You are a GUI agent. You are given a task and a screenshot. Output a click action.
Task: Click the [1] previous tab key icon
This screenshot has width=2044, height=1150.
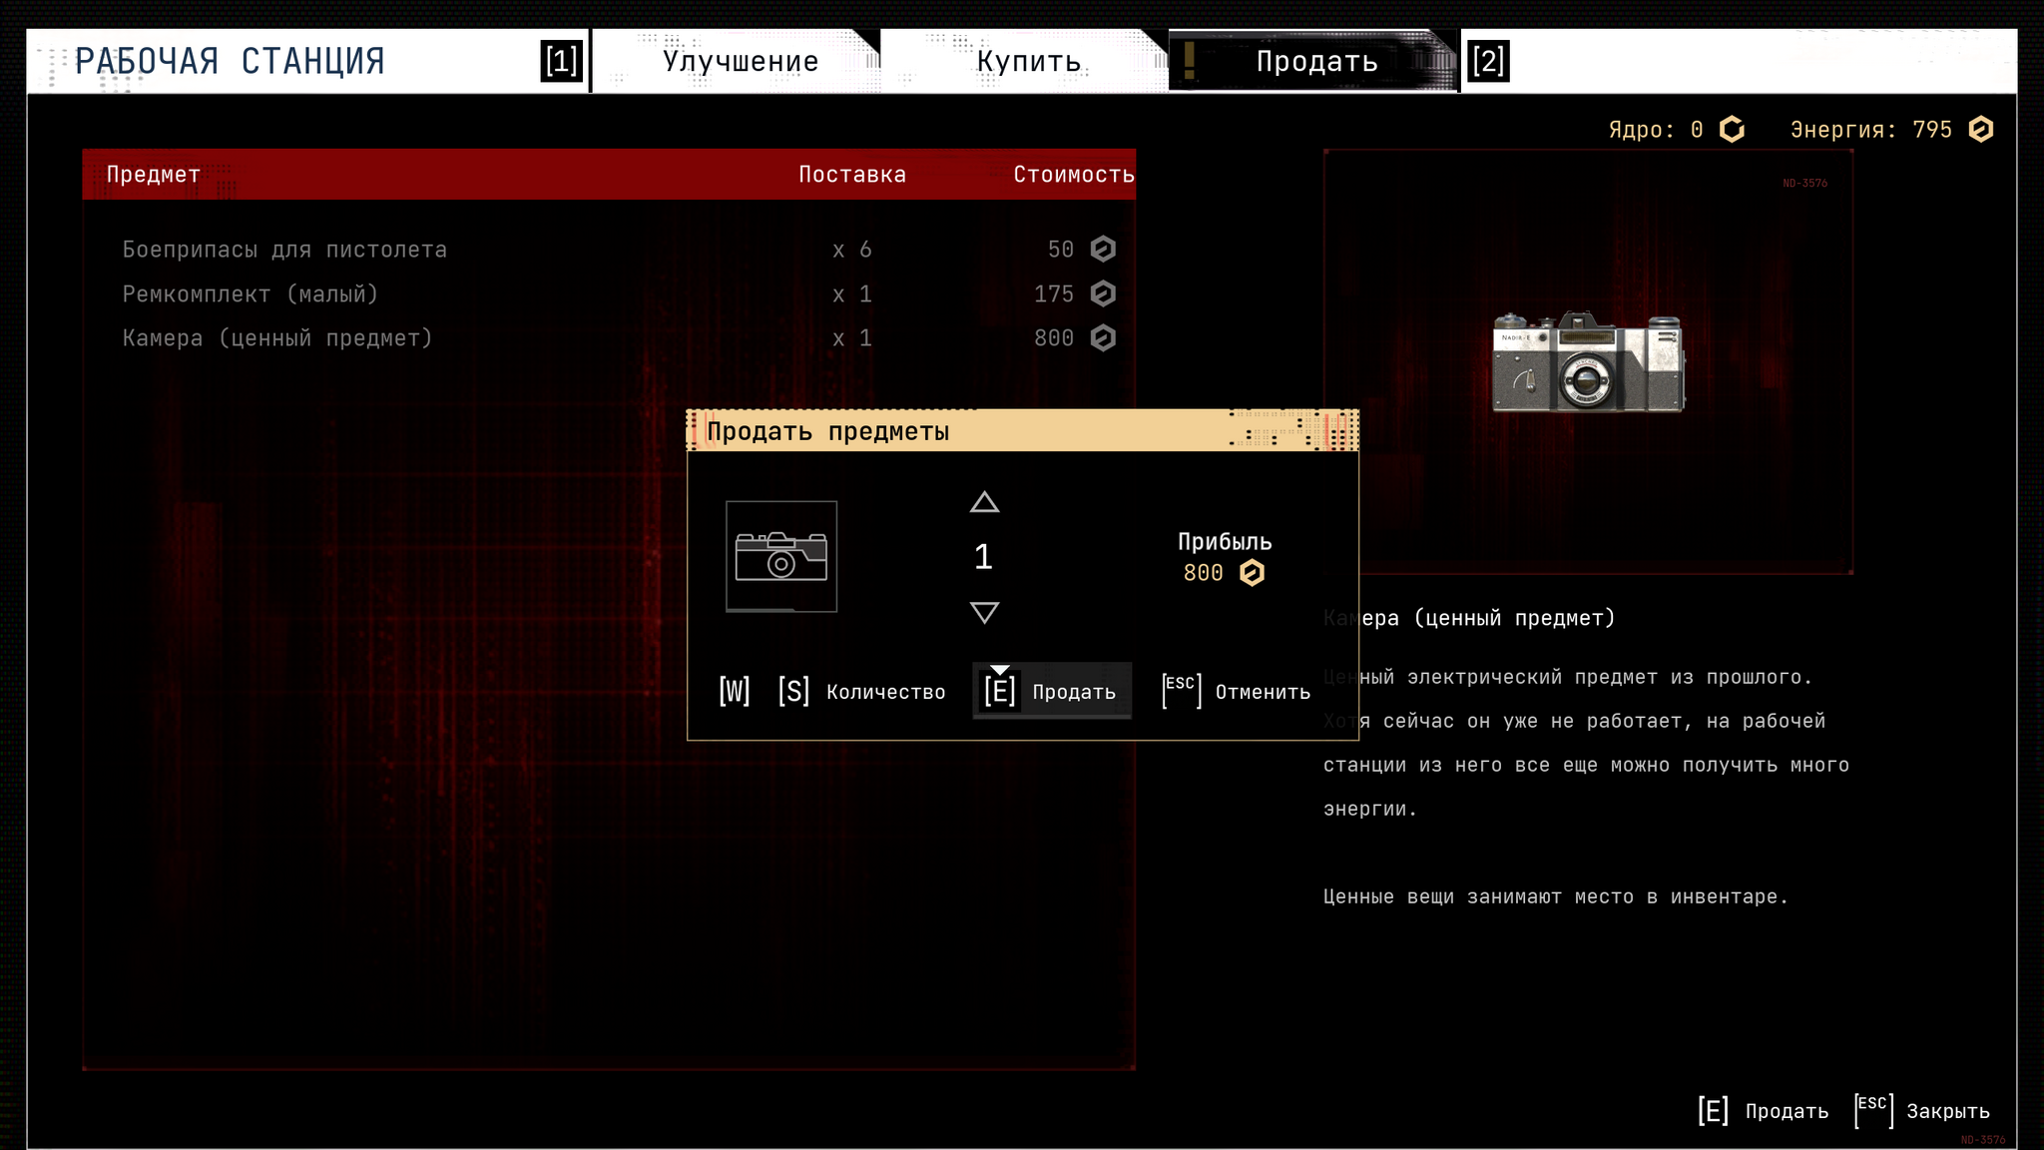click(x=561, y=61)
